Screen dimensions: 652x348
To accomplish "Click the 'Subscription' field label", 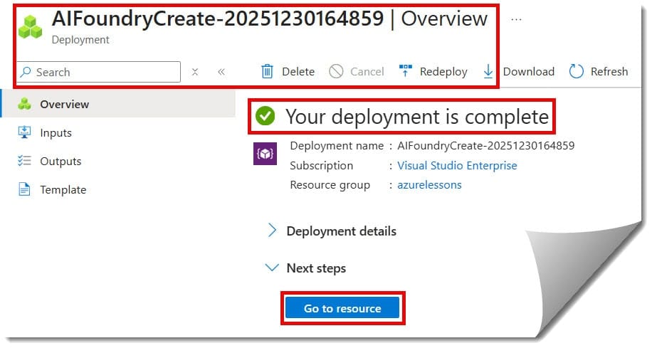I will coord(321,166).
